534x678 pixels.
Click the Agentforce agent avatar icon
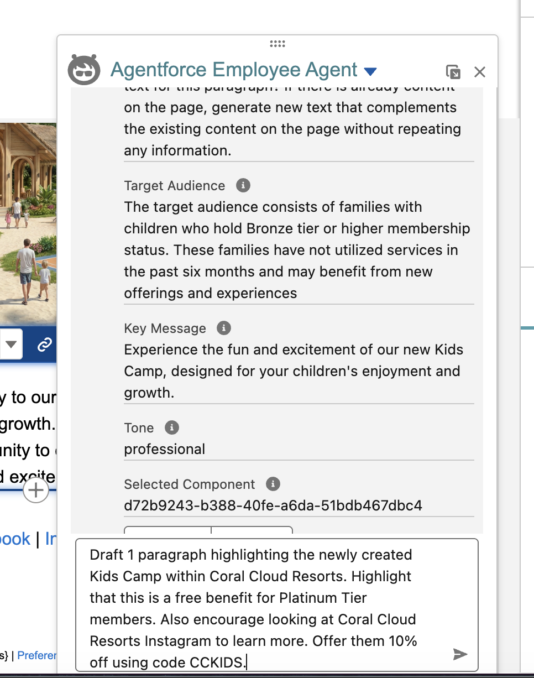84,70
